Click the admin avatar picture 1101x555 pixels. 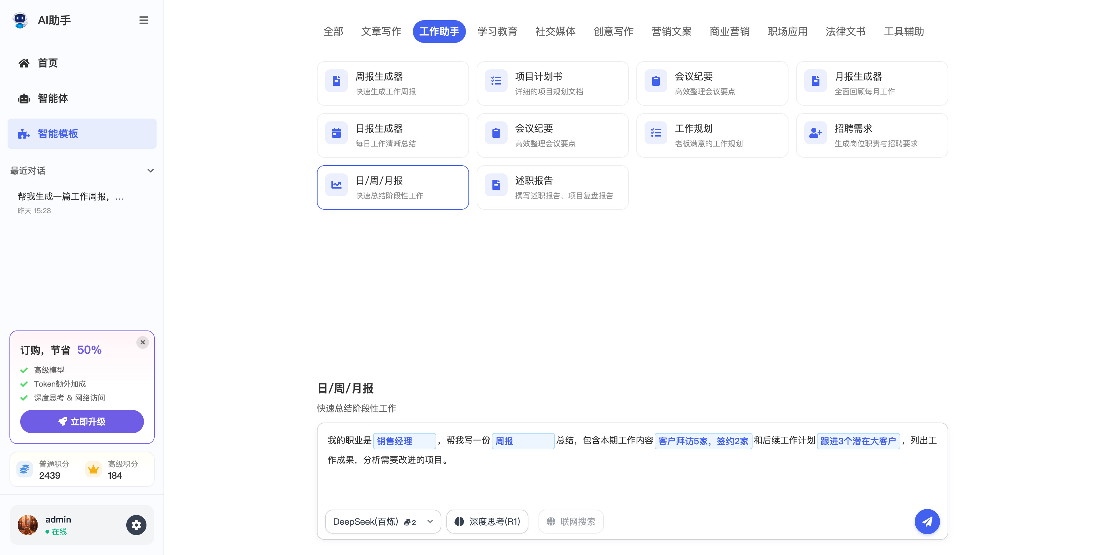pos(28,525)
